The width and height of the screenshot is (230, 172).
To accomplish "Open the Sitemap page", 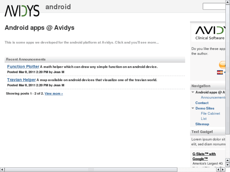I will pos(202,124).
